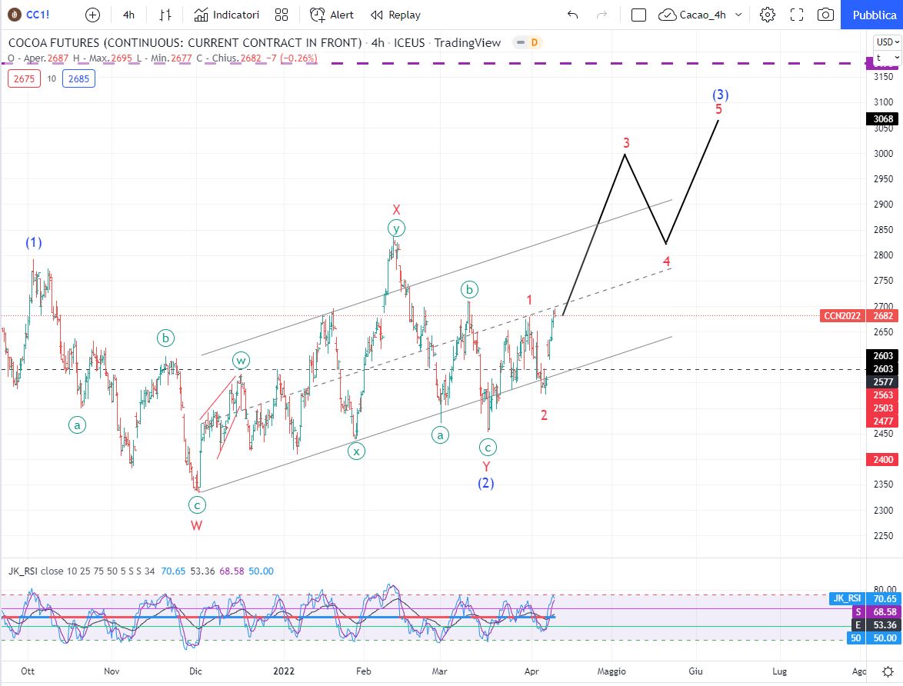Enter fullscreen mode
The height and width of the screenshot is (686, 903).
click(796, 15)
